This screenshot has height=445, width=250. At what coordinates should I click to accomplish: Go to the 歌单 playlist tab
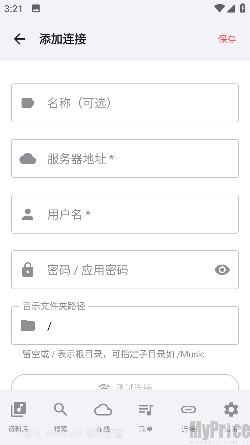(146, 416)
